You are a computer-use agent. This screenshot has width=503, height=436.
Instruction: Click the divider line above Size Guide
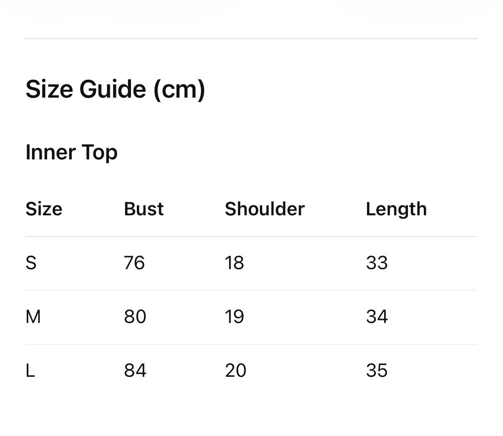251,39
